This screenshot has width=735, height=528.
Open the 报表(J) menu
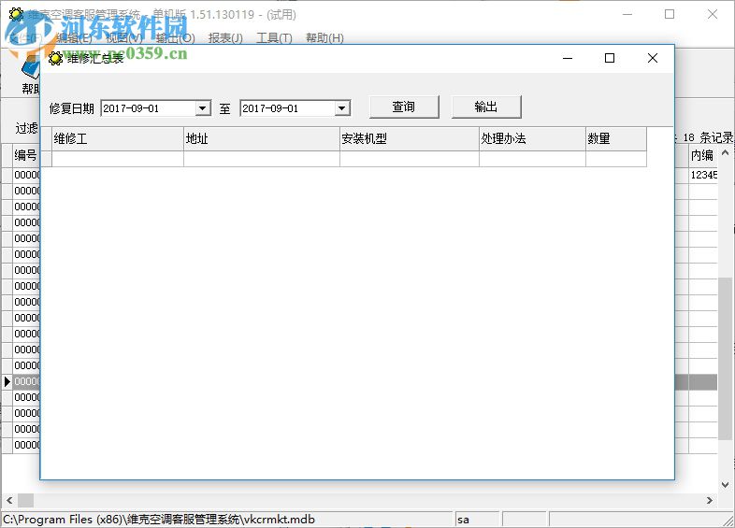(x=225, y=38)
